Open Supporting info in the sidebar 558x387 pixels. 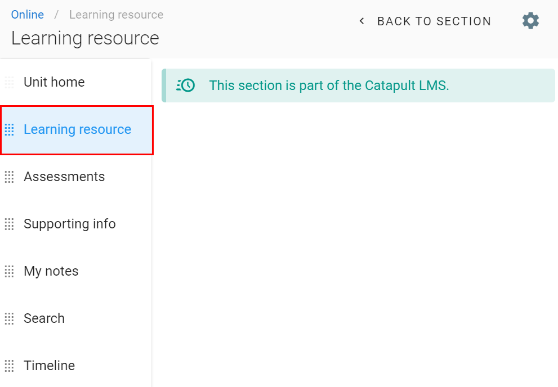click(76, 224)
